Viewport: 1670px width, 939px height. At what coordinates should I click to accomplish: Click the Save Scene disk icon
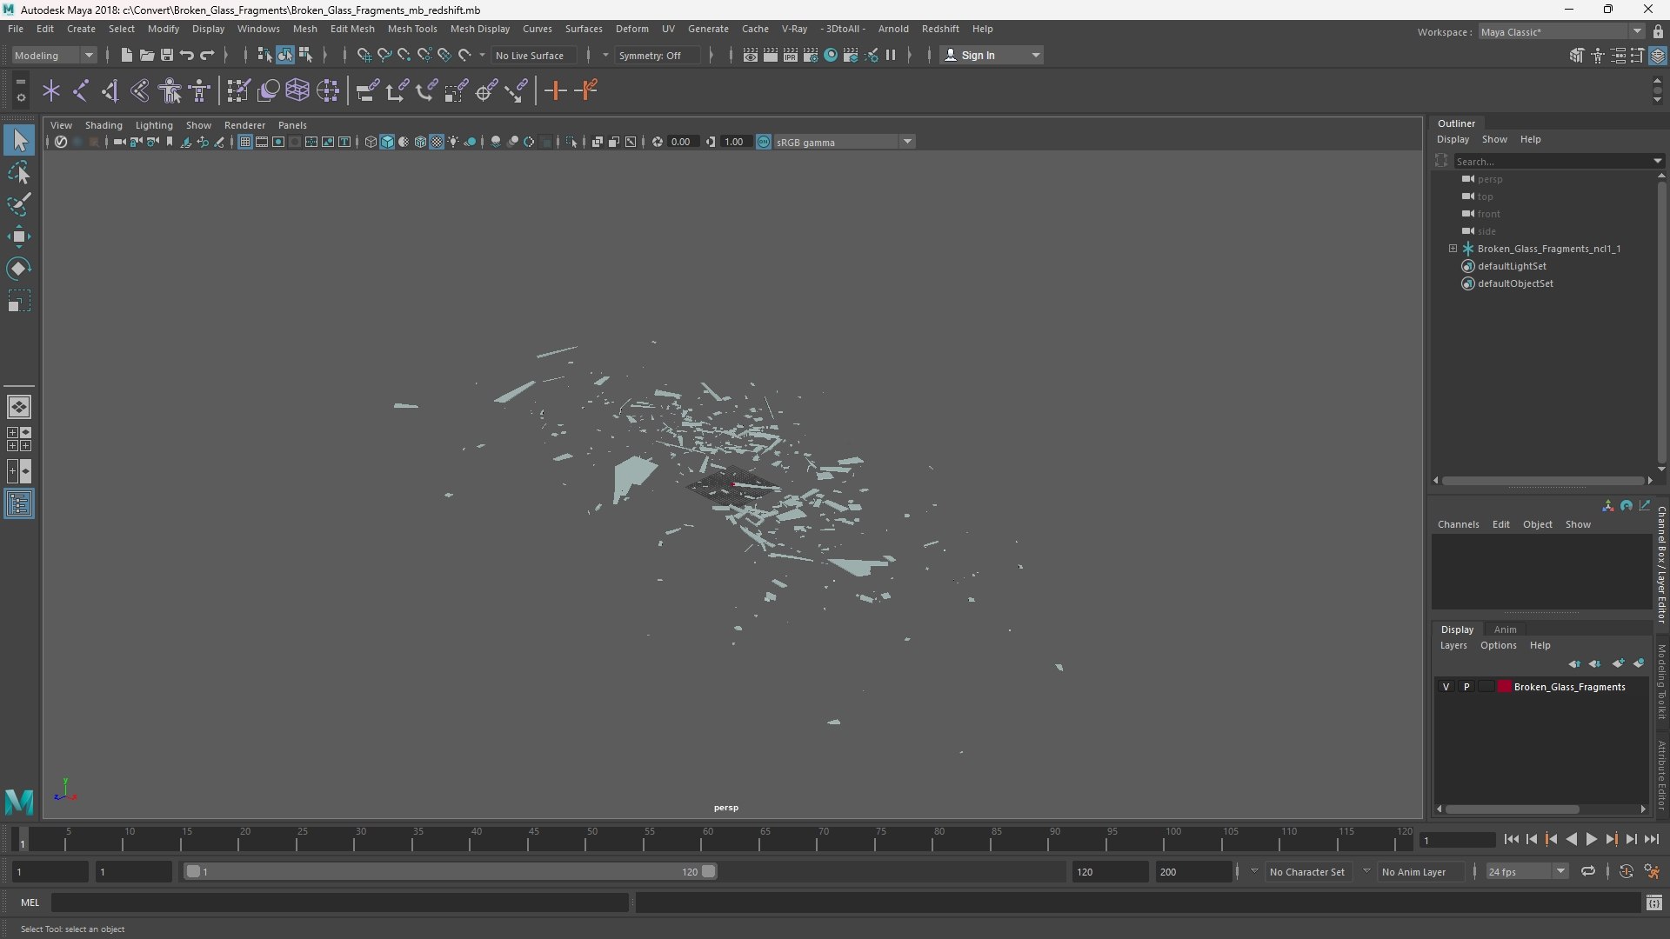(x=167, y=56)
